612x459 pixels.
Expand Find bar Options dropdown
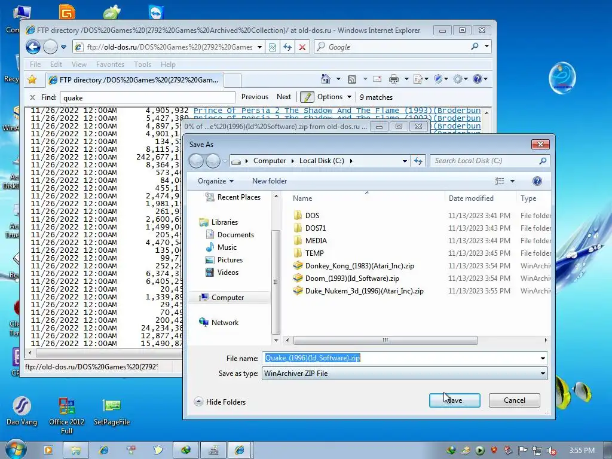point(334,97)
